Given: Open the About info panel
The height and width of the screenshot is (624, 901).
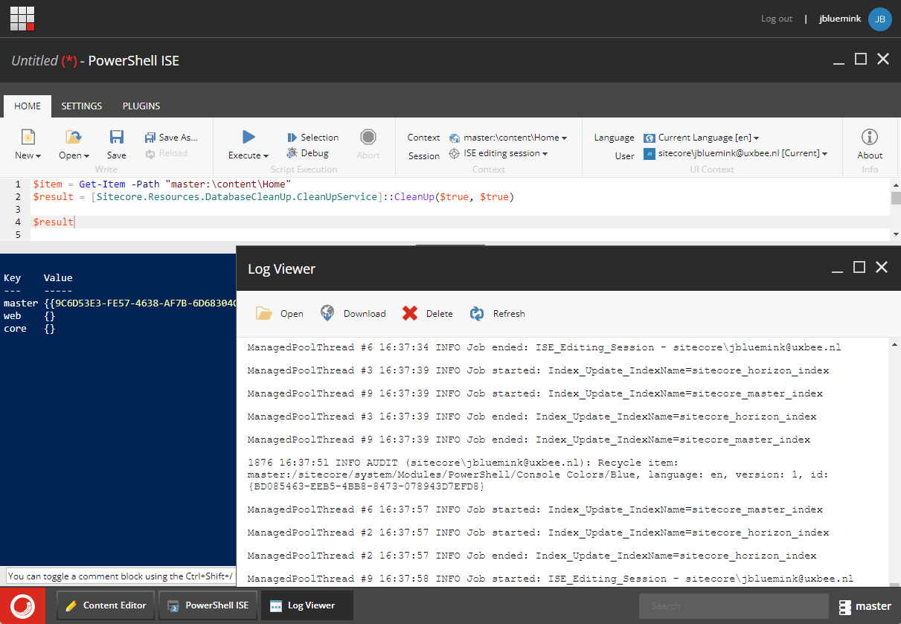Looking at the screenshot, I should (x=869, y=143).
